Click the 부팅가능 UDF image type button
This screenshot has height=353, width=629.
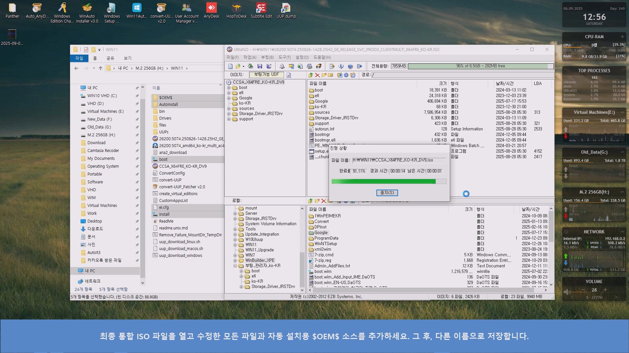tap(267, 75)
